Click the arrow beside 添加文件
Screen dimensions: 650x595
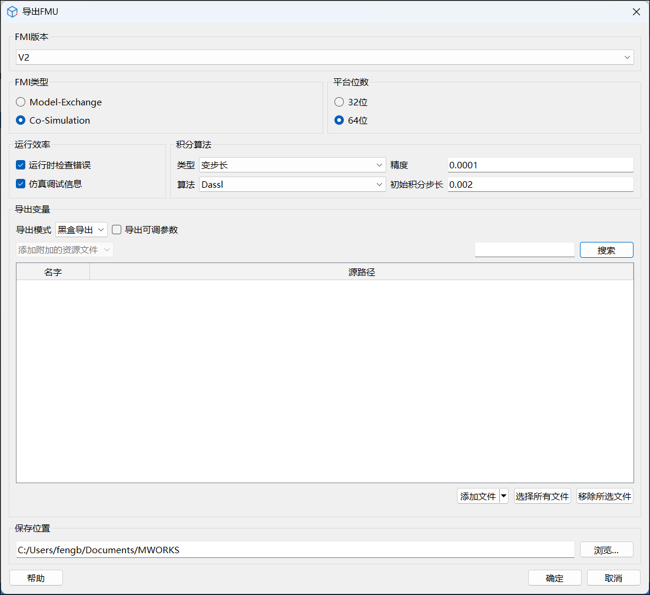(503, 496)
